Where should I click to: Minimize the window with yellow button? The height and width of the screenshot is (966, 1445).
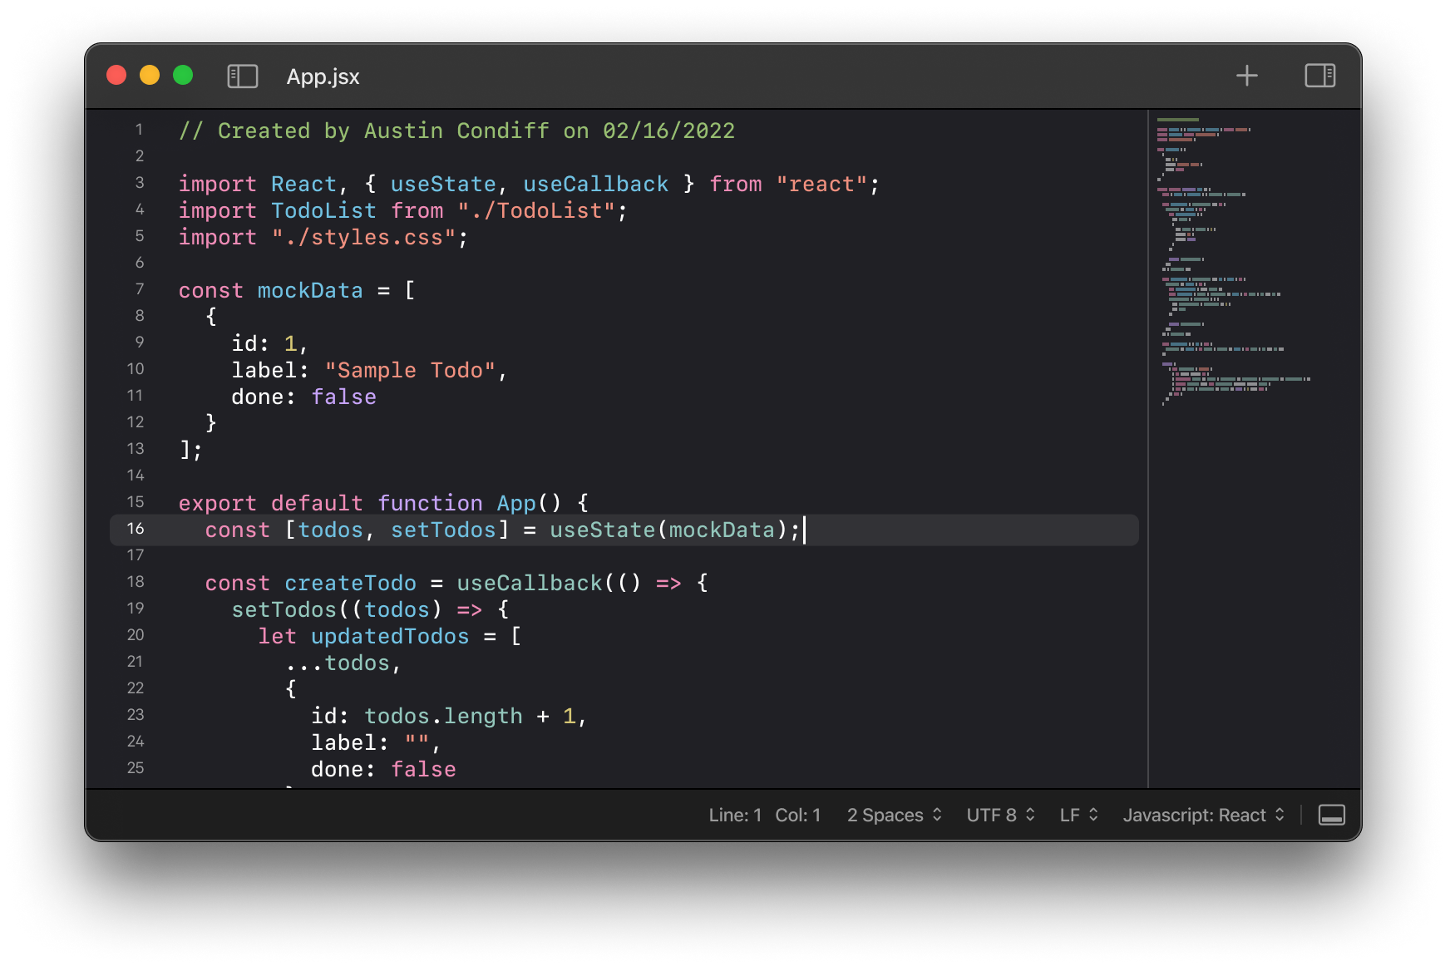(150, 76)
